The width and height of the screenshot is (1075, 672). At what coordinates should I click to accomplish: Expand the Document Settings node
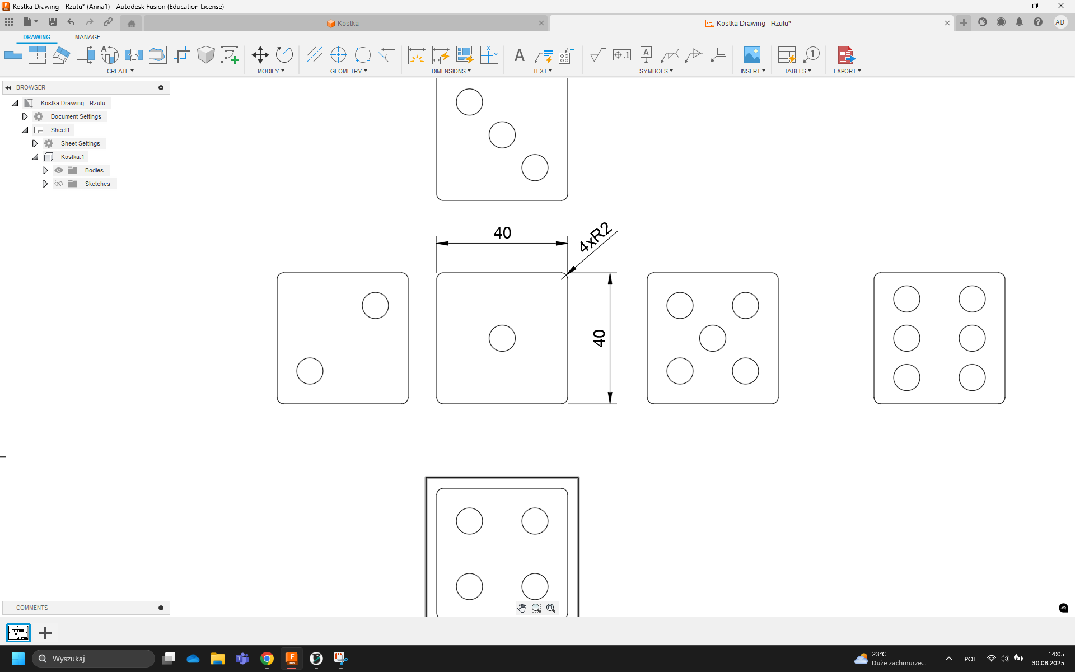(25, 116)
